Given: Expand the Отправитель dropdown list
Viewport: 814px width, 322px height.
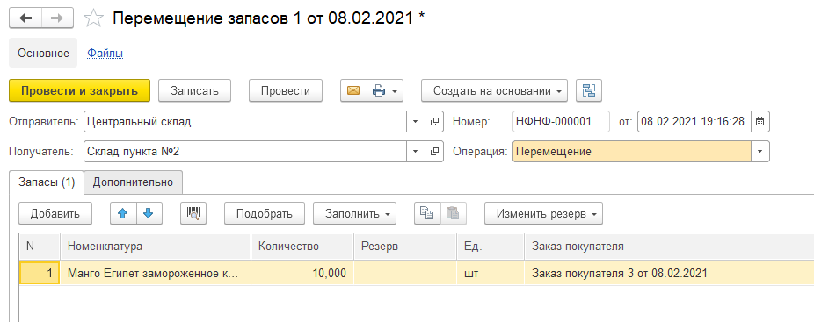Looking at the screenshot, I should click(415, 122).
